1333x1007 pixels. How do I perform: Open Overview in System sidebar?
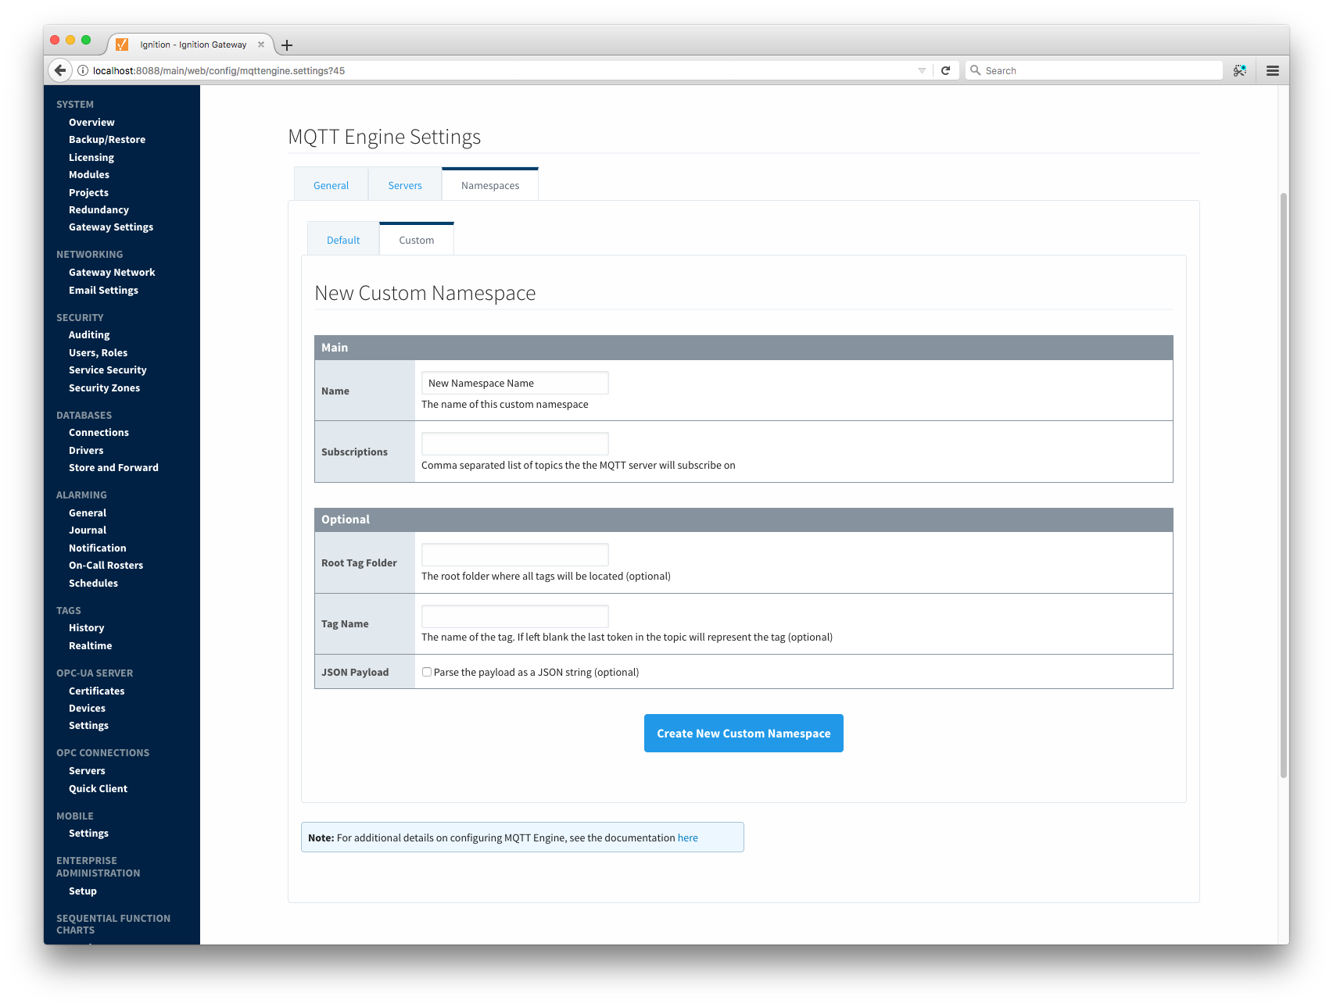pos(91,122)
